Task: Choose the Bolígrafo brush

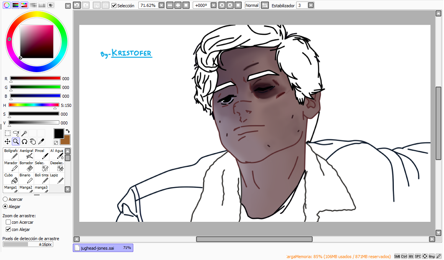Action: point(11,154)
